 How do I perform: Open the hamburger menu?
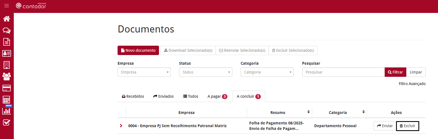[x=7, y=6]
